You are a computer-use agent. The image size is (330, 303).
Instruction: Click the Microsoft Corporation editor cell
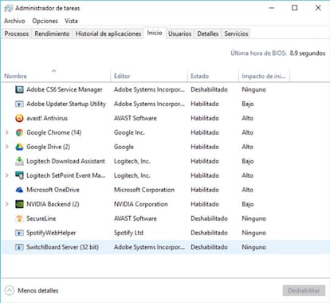pos(144,190)
